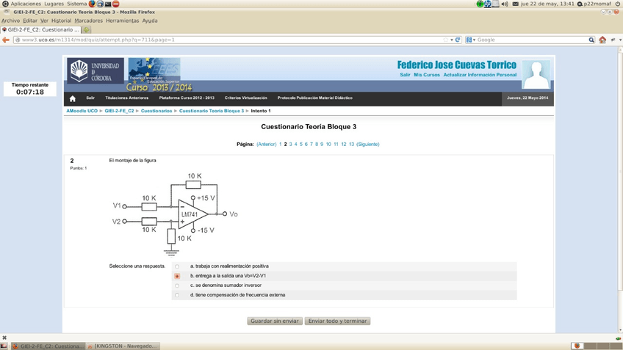623x350 pixels.
Task: Open the Marcadores menu
Action: (88, 21)
